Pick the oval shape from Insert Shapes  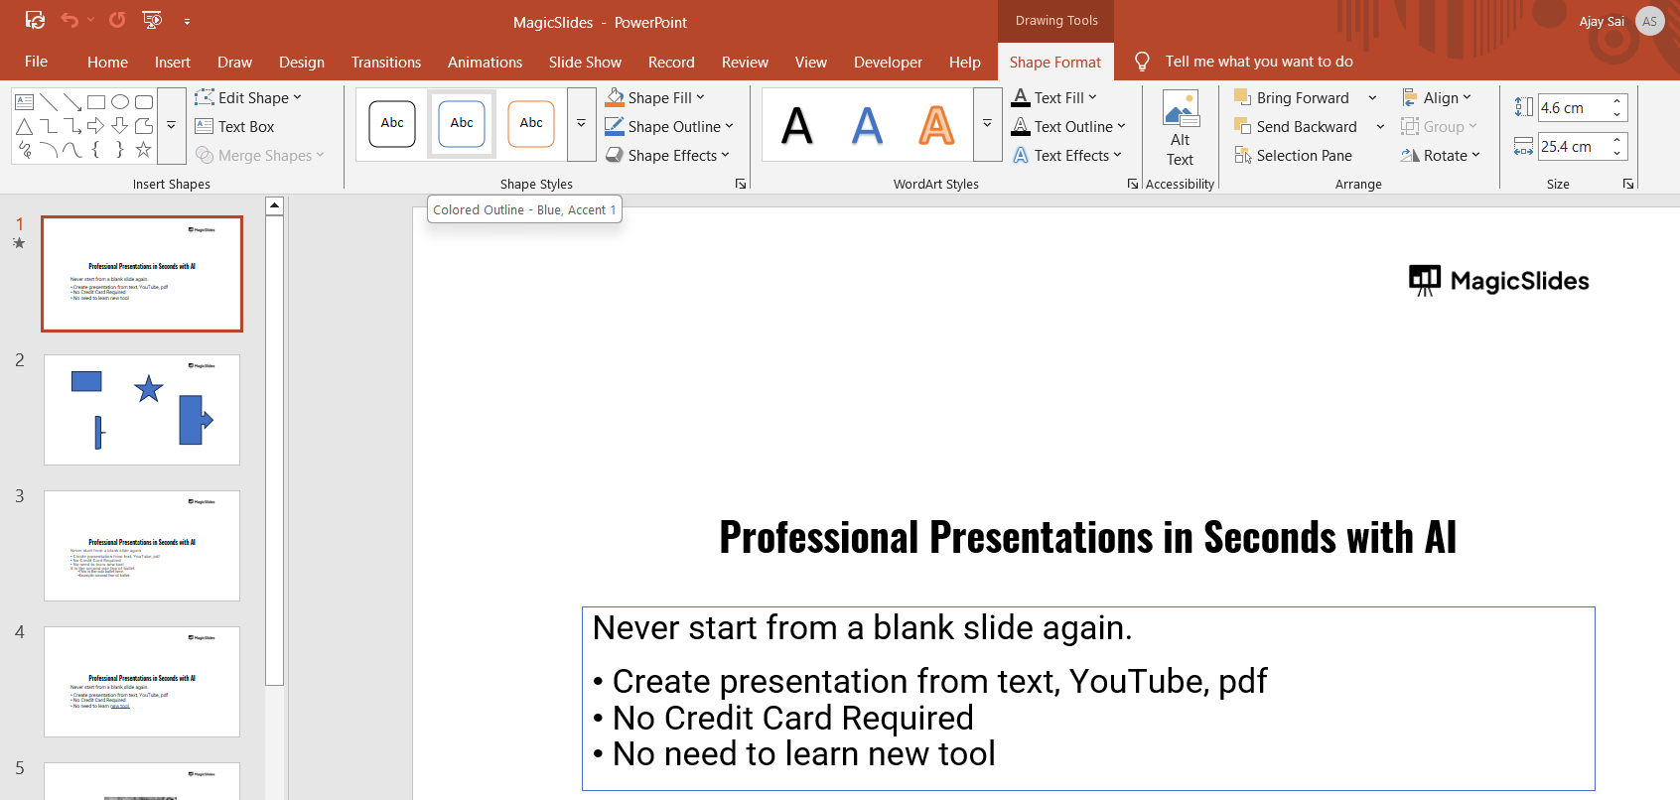[120, 101]
